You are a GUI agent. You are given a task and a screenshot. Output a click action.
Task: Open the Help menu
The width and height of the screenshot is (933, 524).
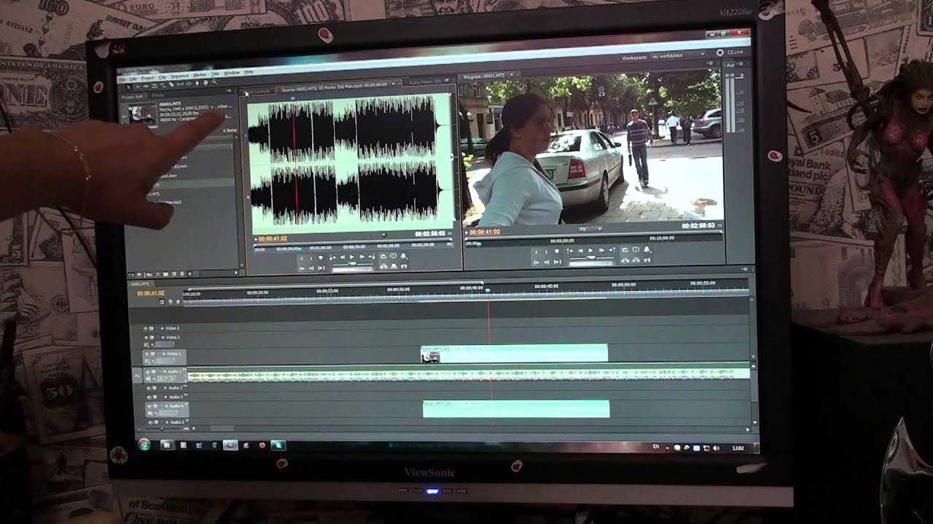[x=249, y=72]
